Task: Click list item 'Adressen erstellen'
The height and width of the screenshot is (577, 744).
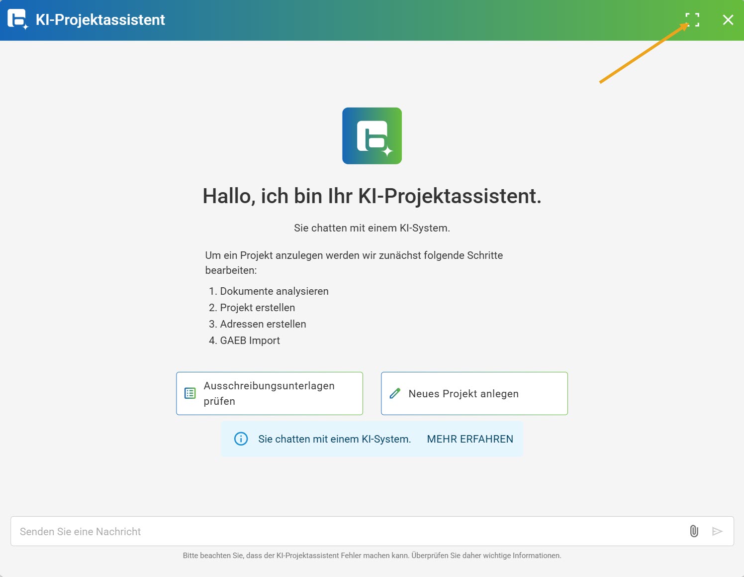Action: point(263,324)
